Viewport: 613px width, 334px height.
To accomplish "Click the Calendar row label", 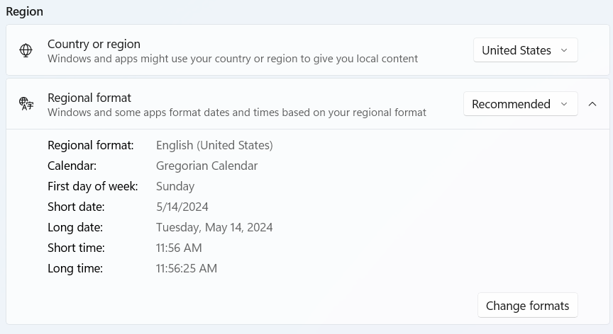I will (x=72, y=166).
